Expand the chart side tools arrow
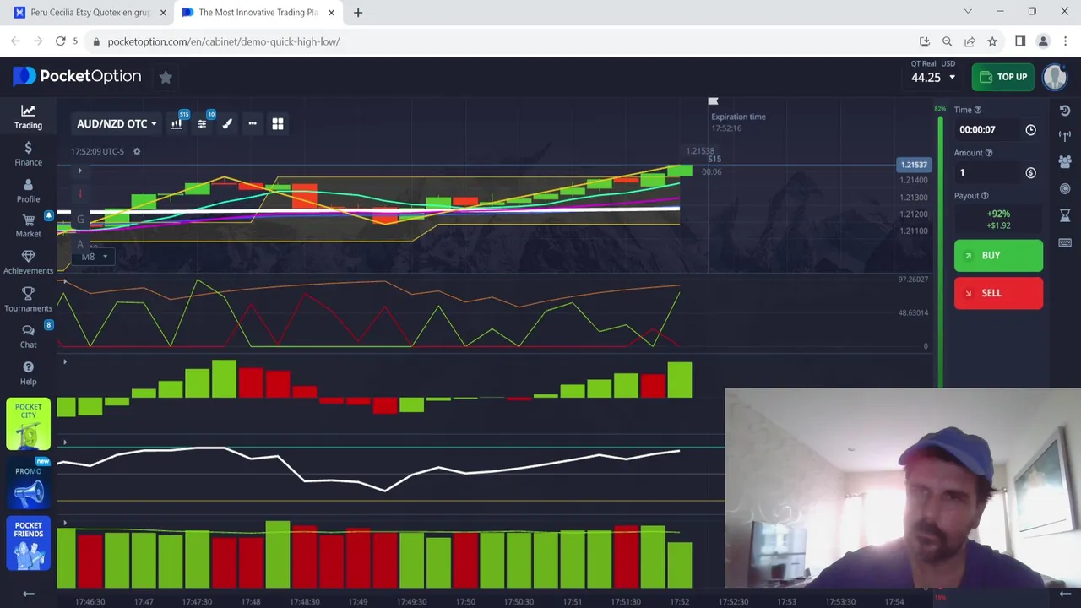Image resolution: width=1081 pixels, height=608 pixels. point(80,171)
